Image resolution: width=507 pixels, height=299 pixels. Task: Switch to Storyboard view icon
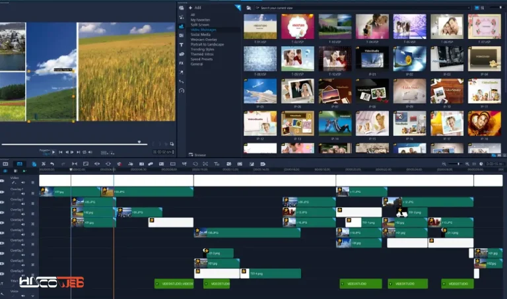(5, 164)
